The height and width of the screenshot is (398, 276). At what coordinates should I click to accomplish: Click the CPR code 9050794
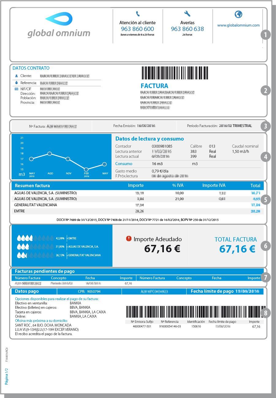pos(94,291)
